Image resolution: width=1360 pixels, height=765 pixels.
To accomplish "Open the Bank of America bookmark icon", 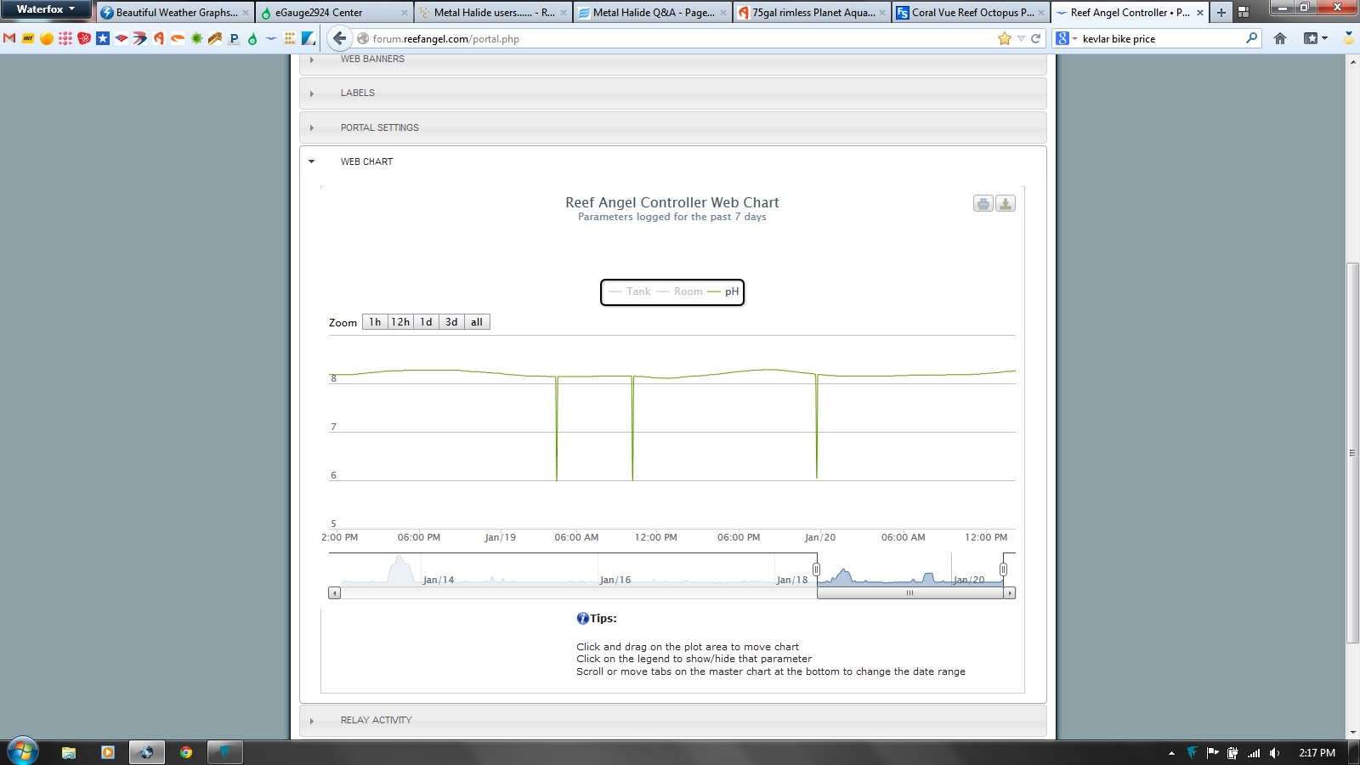I will 122,38.
